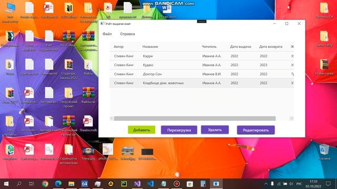Click the app icon in the title bar
This screenshot has height=189, width=337.
(102, 24)
